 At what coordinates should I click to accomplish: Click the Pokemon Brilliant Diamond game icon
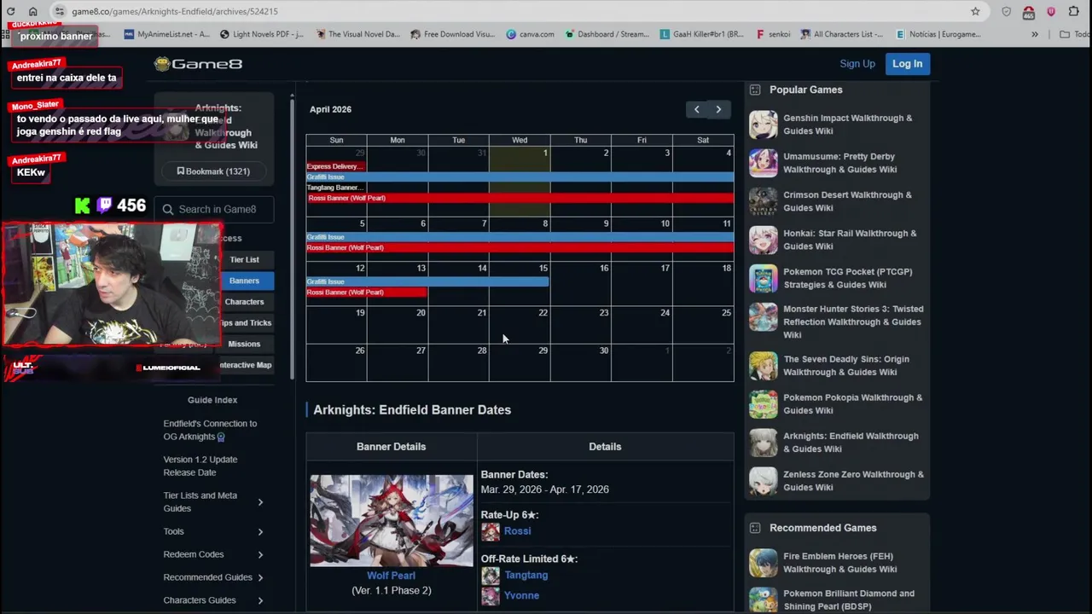(x=764, y=600)
